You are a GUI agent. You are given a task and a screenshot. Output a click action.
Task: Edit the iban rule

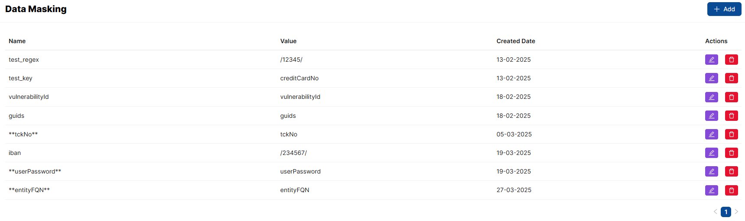click(x=711, y=153)
